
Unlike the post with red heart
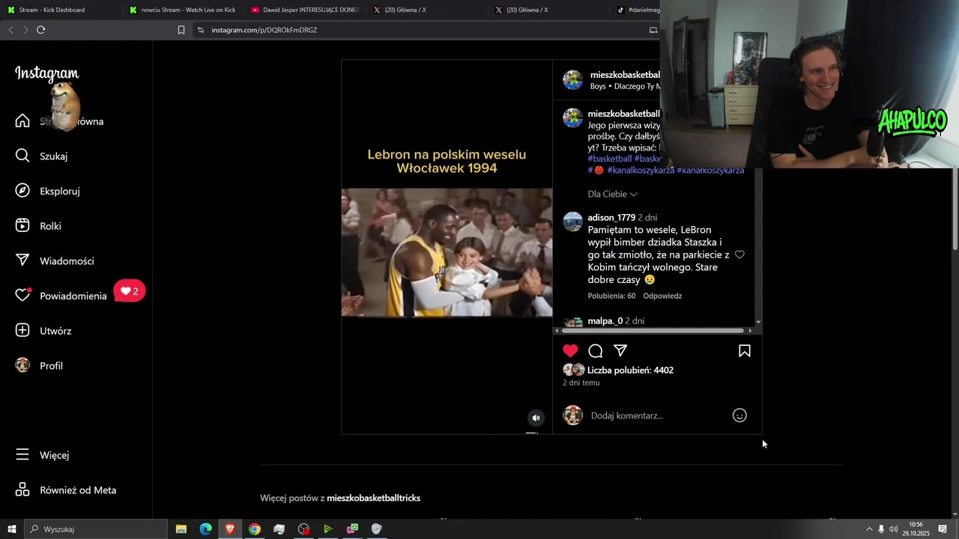point(570,350)
